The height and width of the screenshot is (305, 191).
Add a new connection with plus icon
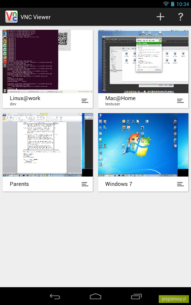(x=160, y=17)
